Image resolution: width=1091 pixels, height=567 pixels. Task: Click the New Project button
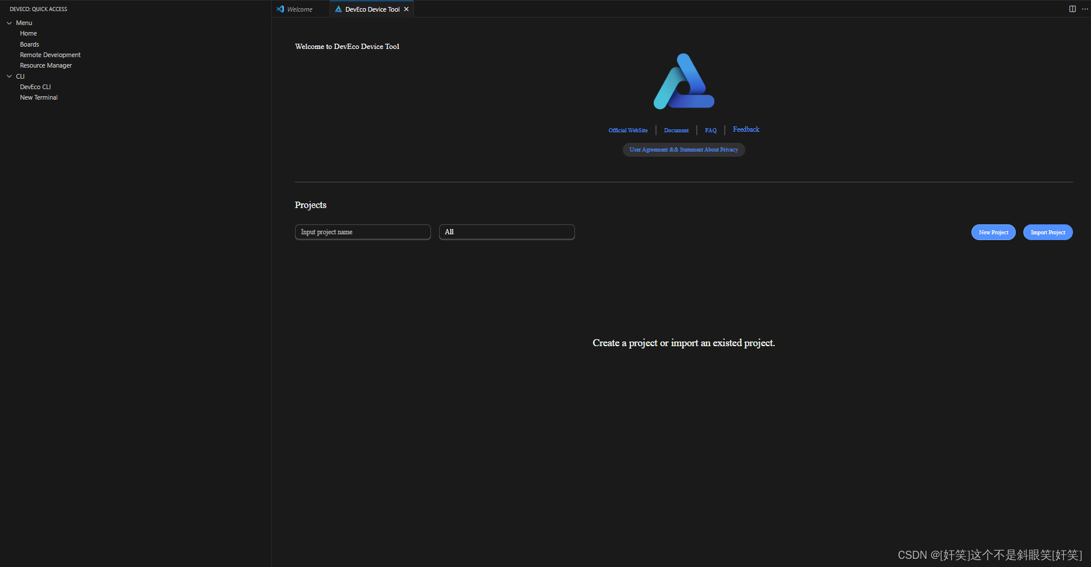click(x=994, y=232)
